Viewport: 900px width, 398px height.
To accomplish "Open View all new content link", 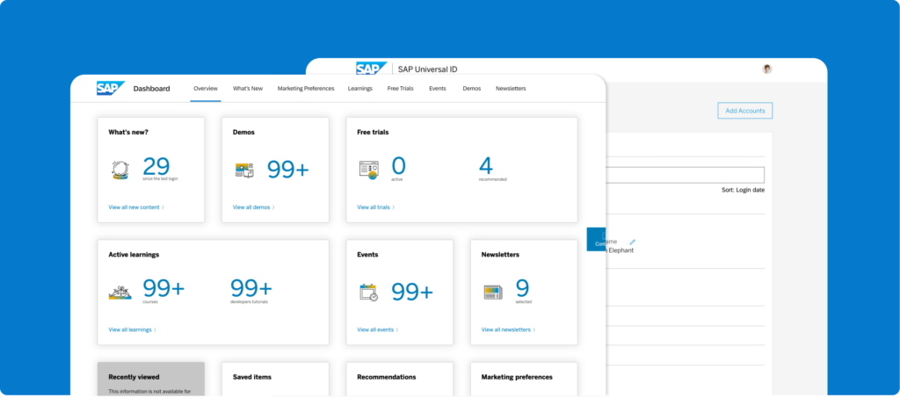I will click(136, 207).
